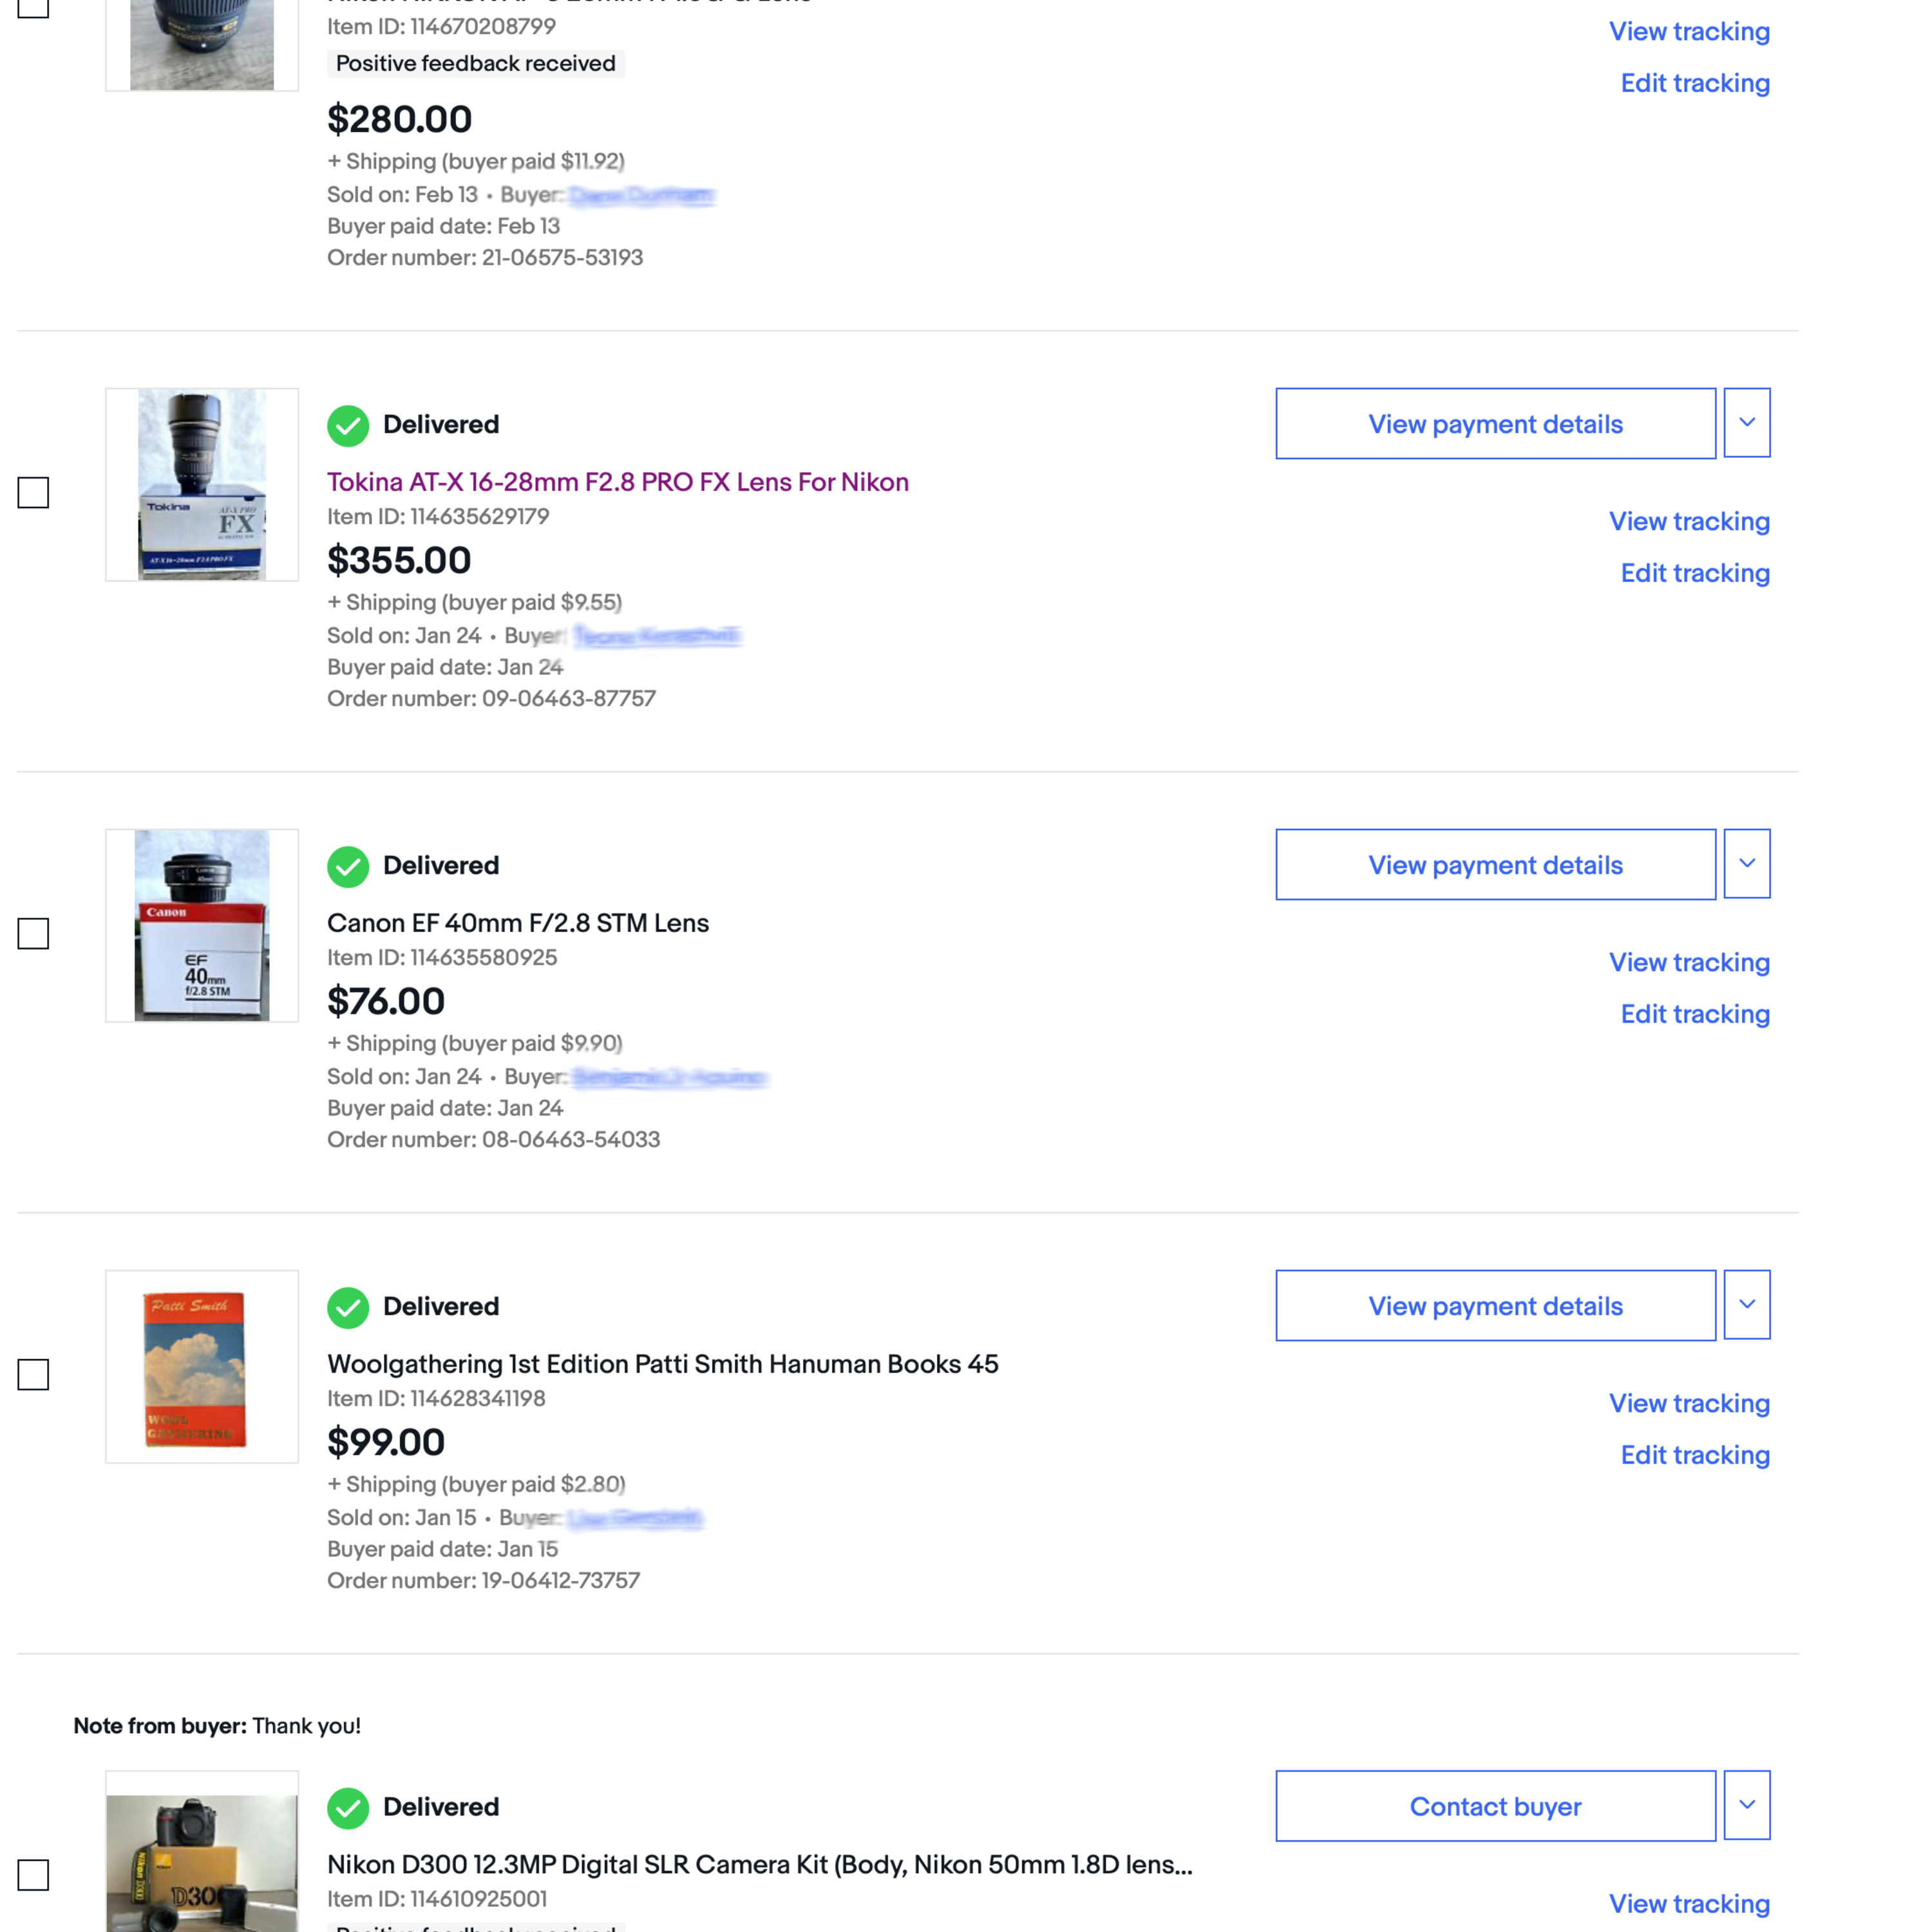Click View payment details for Tokina order
This screenshot has height=1932, width=1932.
click(1496, 424)
